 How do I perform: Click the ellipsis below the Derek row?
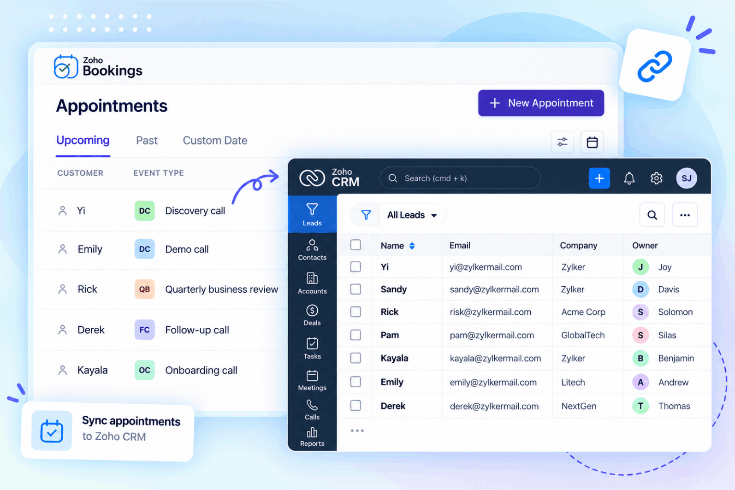pyautogui.click(x=357, y=431)
